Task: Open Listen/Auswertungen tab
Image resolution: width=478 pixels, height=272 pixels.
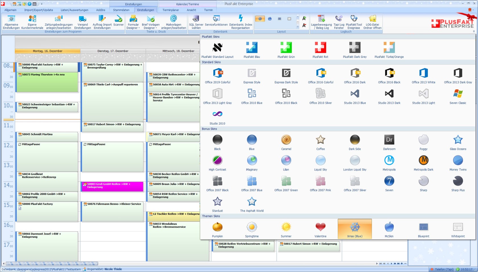Action: tap(75, 10)
